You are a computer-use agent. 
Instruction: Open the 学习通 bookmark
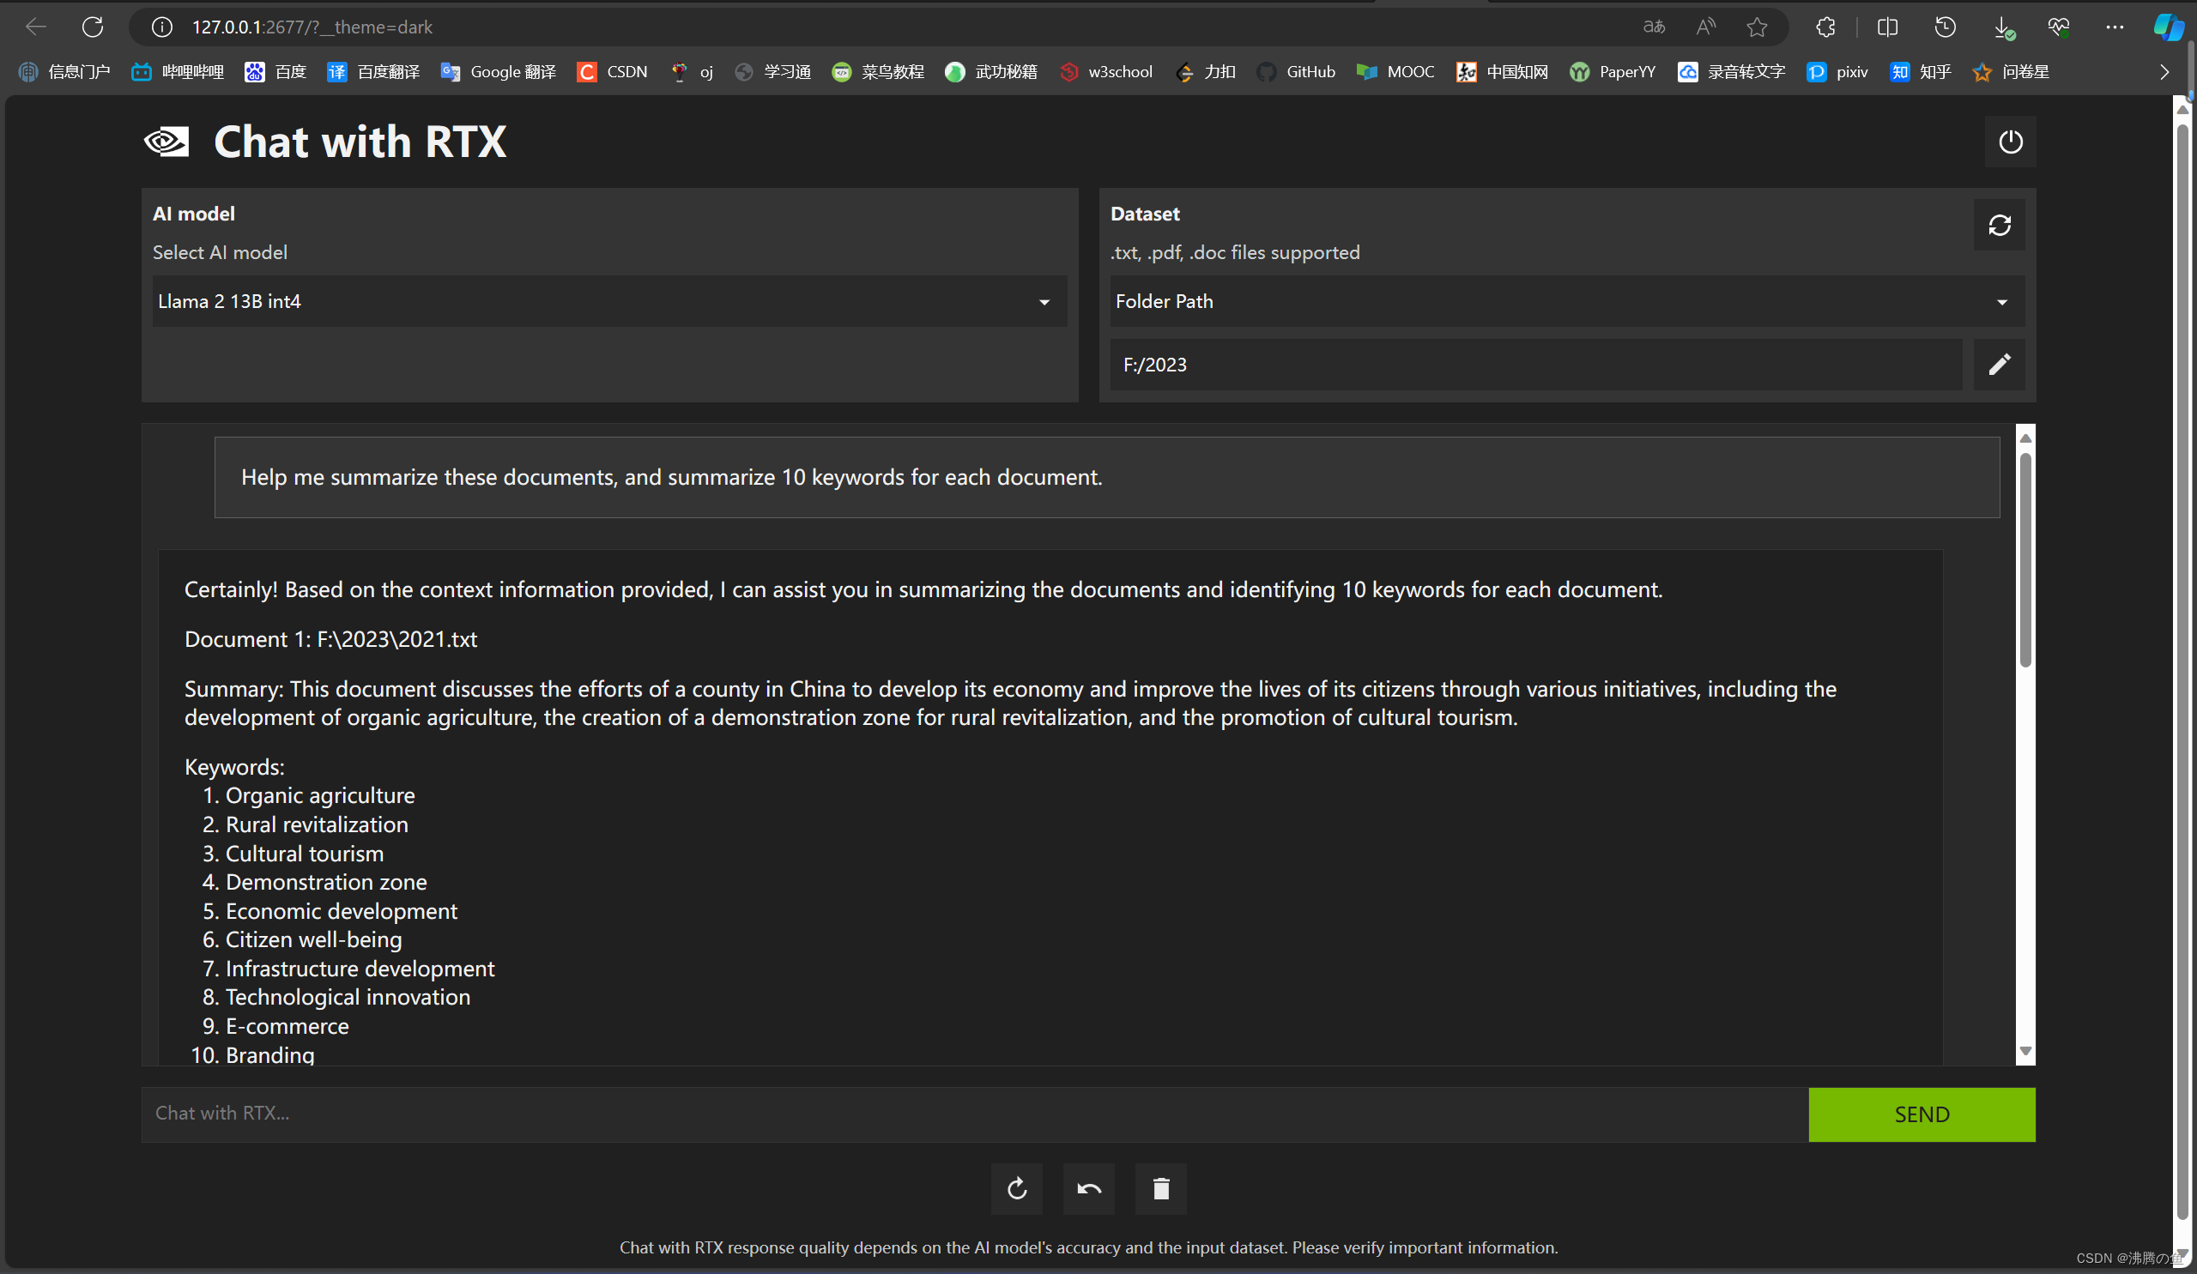pos(772,72)
